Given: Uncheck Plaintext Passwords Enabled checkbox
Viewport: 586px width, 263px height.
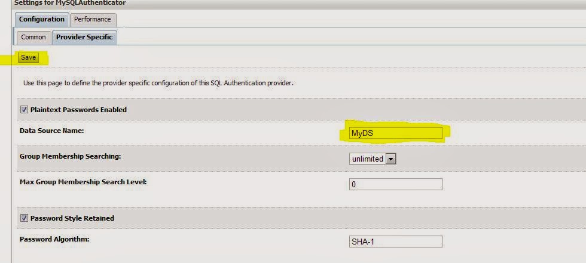Looking at the screenshot, I should coord(25,110).
